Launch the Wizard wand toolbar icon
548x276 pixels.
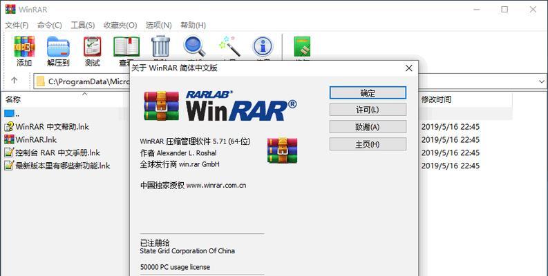[229, 46]
